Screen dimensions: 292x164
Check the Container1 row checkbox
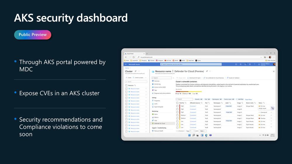tap(177, 106)
